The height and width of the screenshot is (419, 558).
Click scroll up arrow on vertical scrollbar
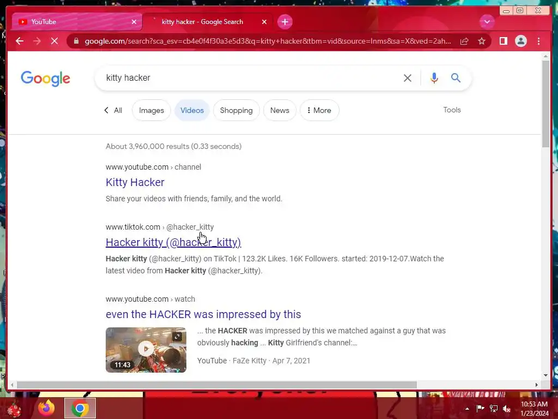546,56
